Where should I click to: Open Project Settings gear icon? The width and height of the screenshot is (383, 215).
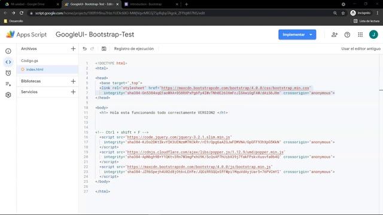(8, 95)
